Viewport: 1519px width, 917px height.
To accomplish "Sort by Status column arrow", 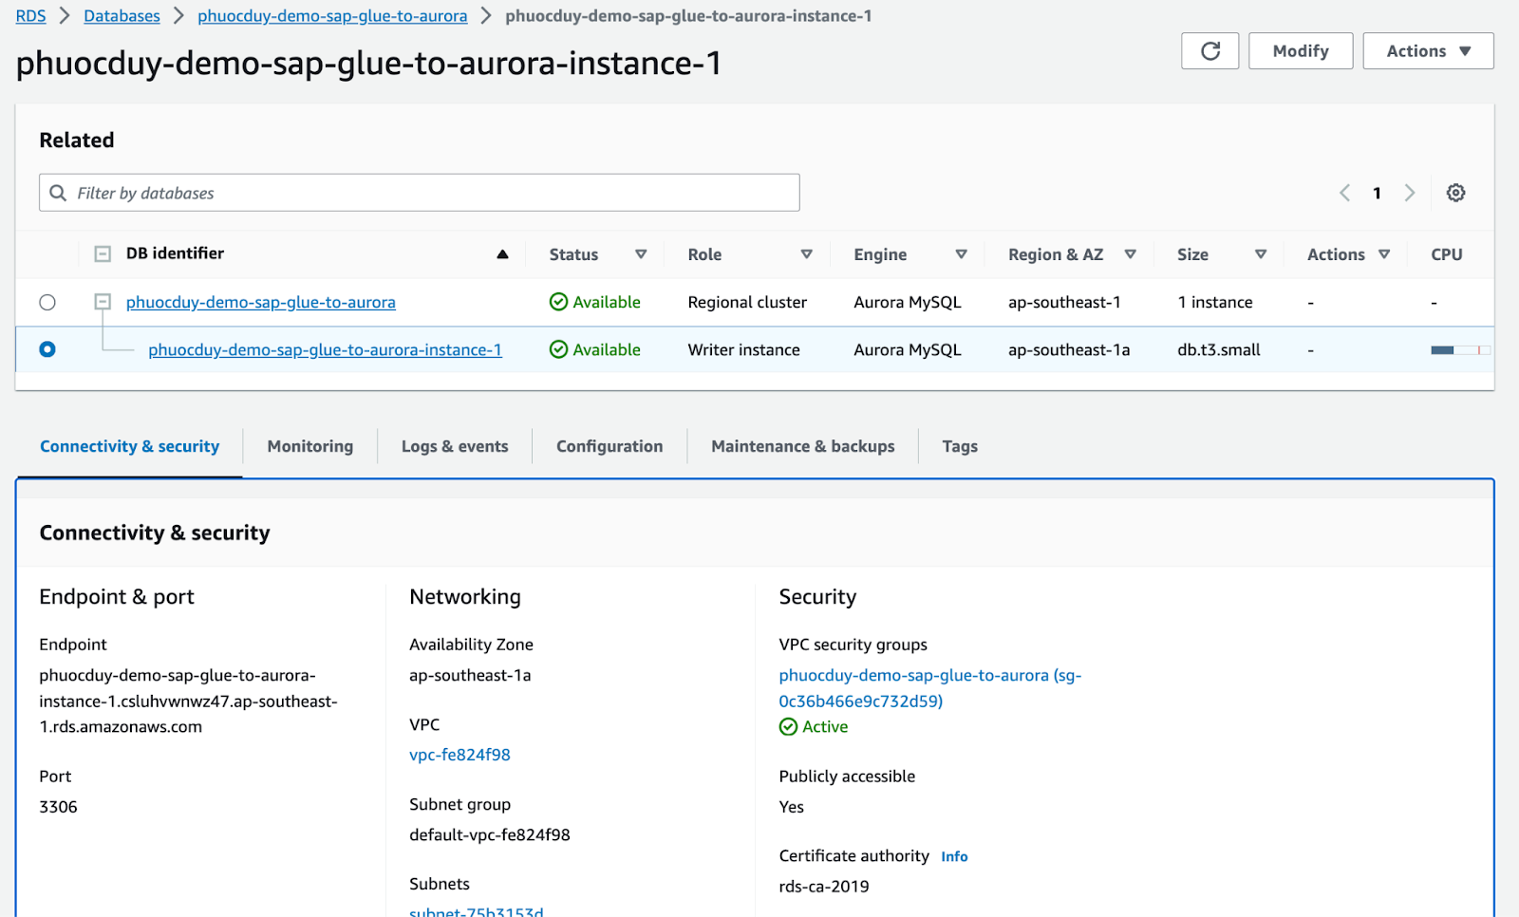I will (641, 254).
